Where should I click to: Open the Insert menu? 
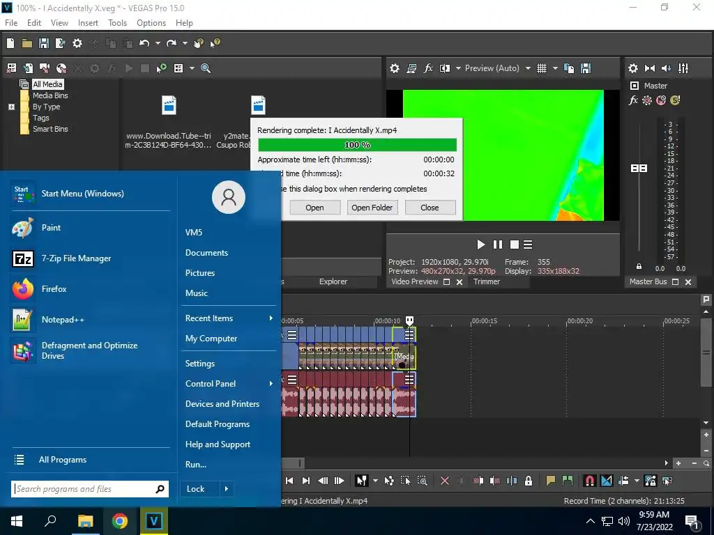pos(88,23)
